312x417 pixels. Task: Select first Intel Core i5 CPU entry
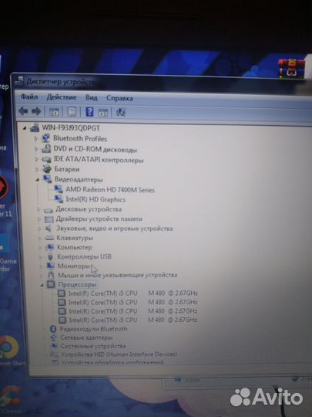pyautogui.click(x=133, y=293)
